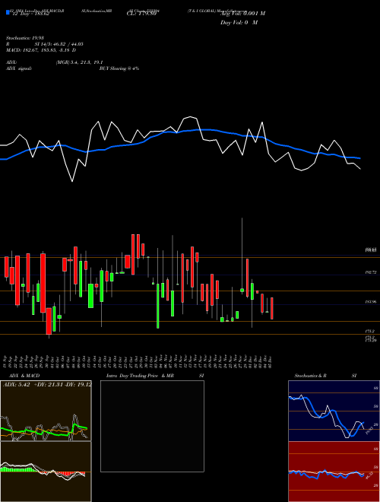Click the '(MGR) 5.4, 21.3, 19.1' ADX values
Viewport: 380px width, 502px height.
[79, 62]
